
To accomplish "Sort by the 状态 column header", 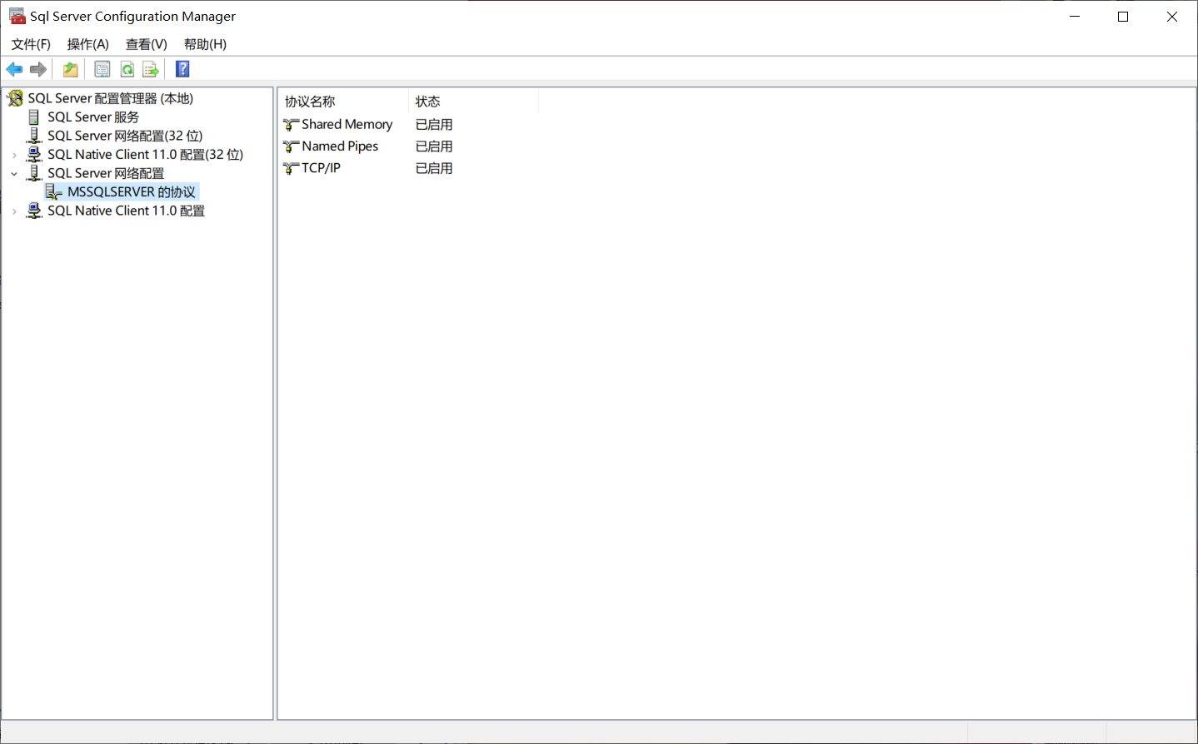I will (x=473, y=102).
